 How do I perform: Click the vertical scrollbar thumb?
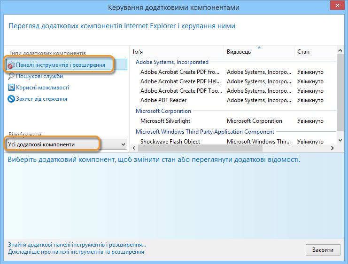[340, 93]
